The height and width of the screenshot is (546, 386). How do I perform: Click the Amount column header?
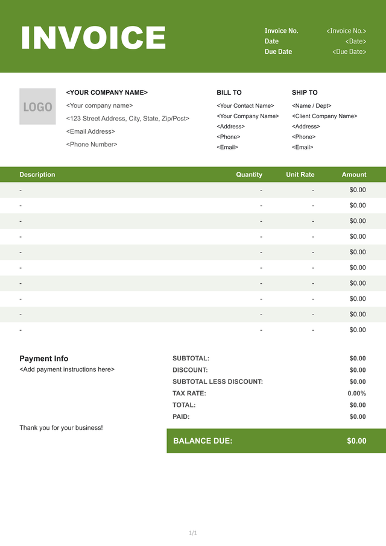click(x=354, y=175)
